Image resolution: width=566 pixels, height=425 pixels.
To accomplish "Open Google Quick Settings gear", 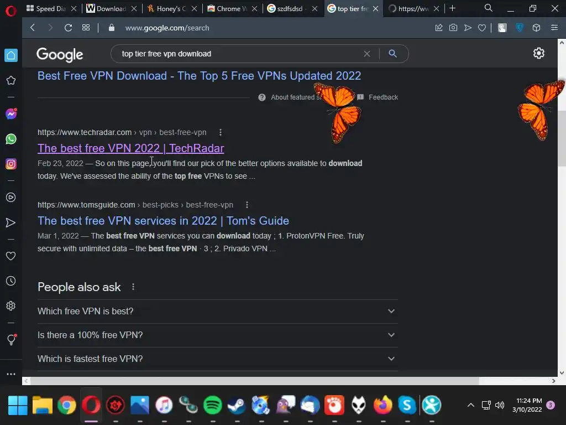I will coord(538,53).
